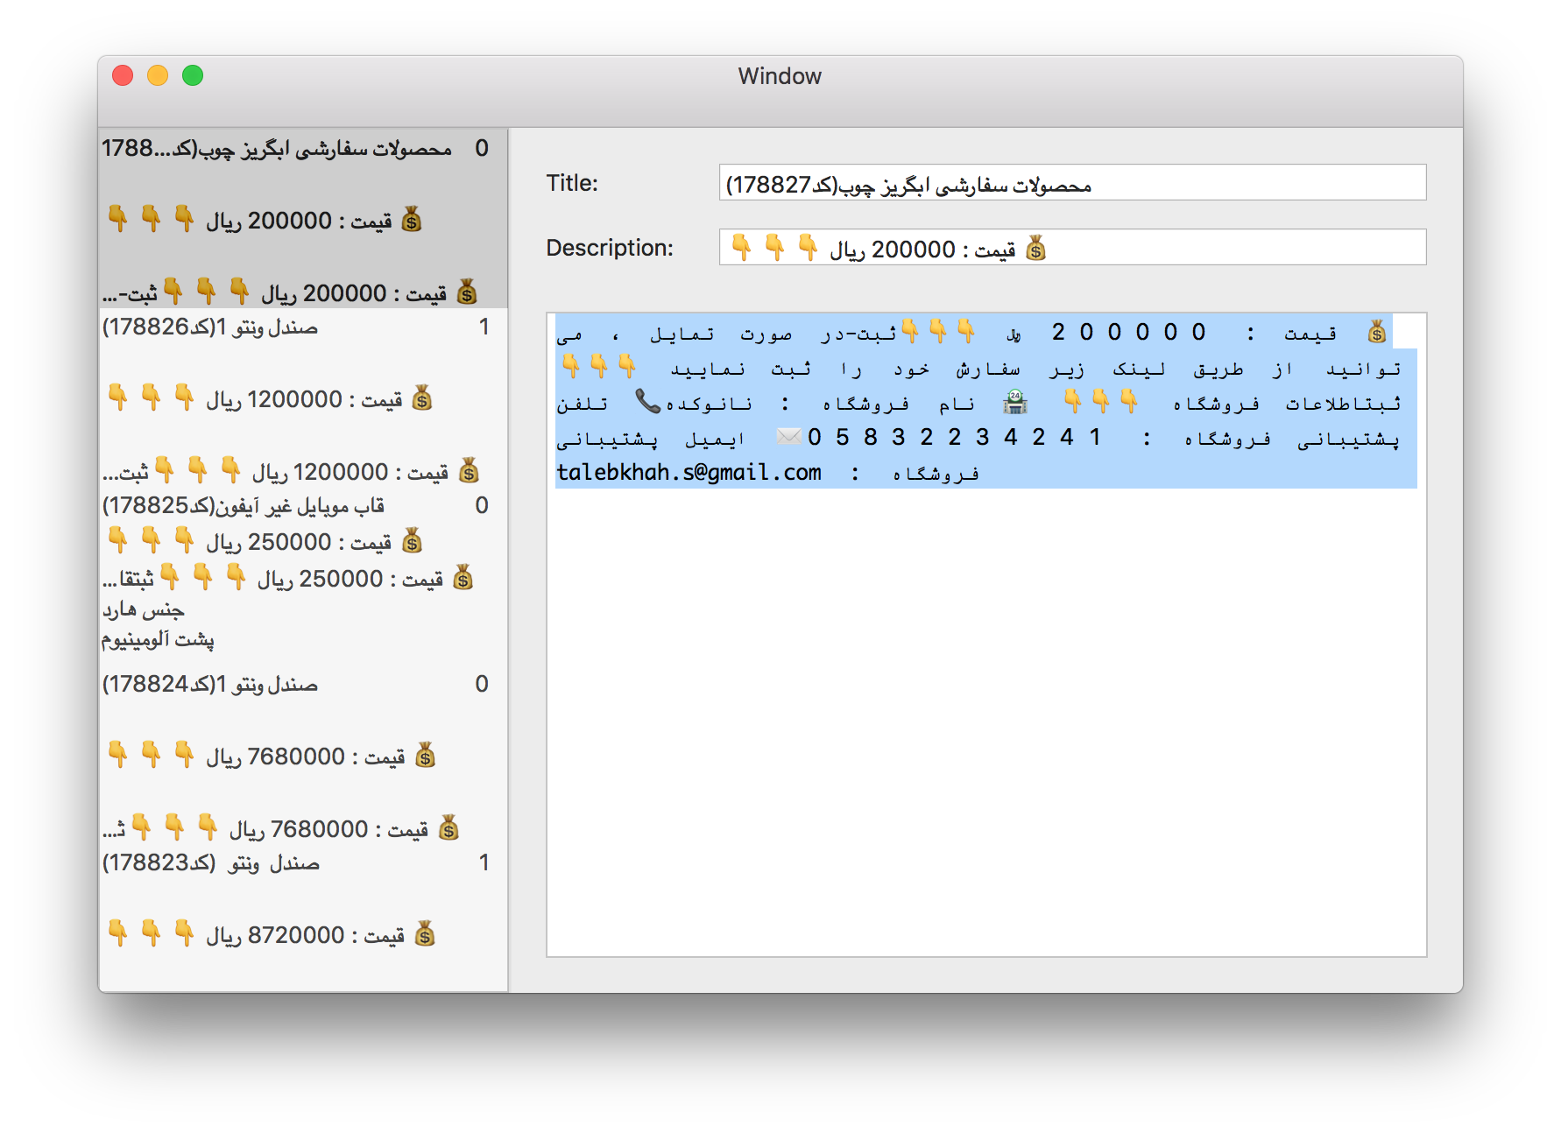Click the truncated line 1200000 ریال ثبت…
Viewport: 1561px width, 1133px height.
tap(292, 471)
